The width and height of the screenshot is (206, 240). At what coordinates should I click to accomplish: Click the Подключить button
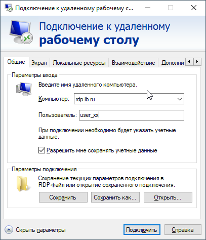coord(142,230)
